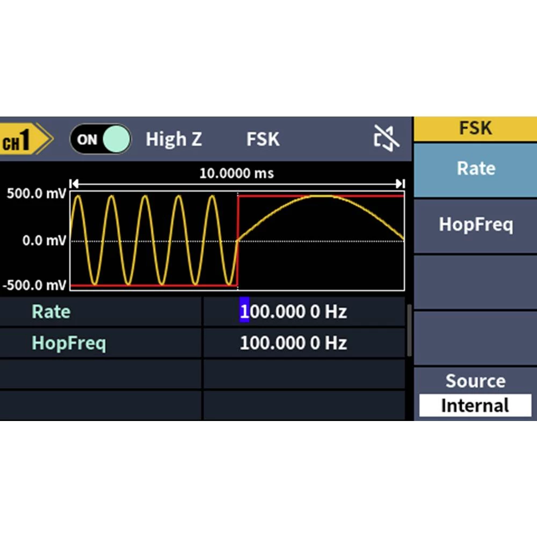Viewport: 537px width, 537px height.
Task: Click the crossed-out icon in header
Action: tap(387, 139)
